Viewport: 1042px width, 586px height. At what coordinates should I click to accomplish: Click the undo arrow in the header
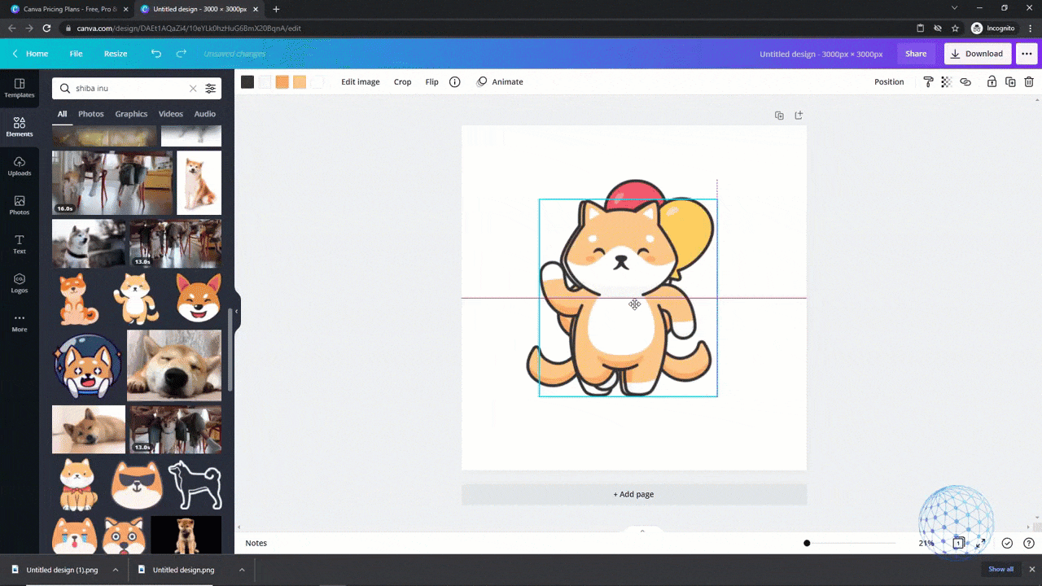click(156, 54)
